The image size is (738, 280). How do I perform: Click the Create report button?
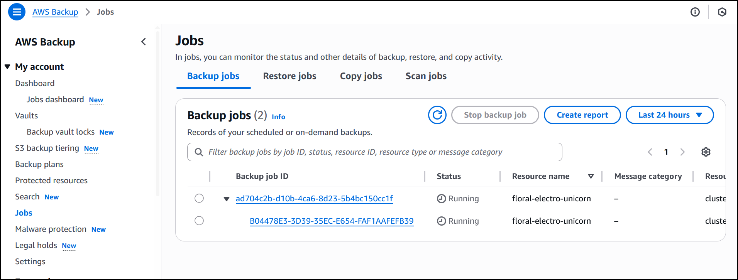(x=582, y=115)
